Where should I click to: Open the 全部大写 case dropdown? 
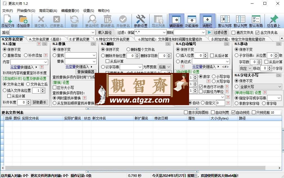261,87
